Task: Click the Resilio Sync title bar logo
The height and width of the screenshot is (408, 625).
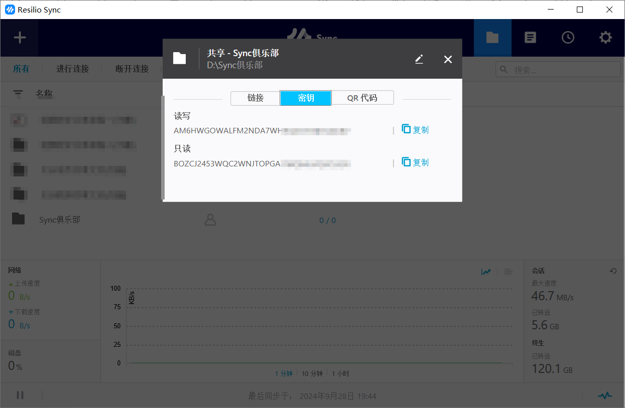Action: (10, 10)
